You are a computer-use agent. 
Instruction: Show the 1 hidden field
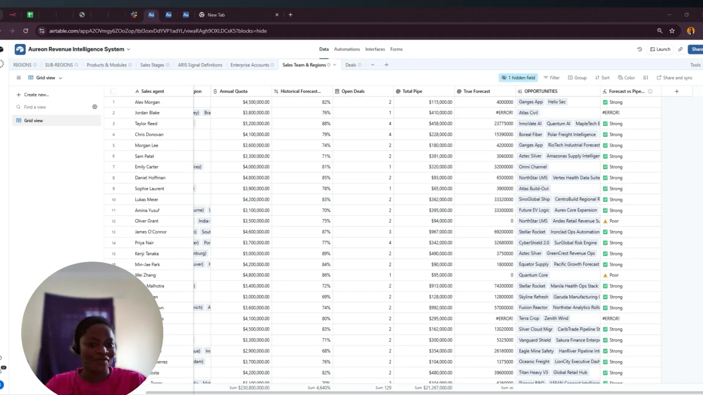518,78
